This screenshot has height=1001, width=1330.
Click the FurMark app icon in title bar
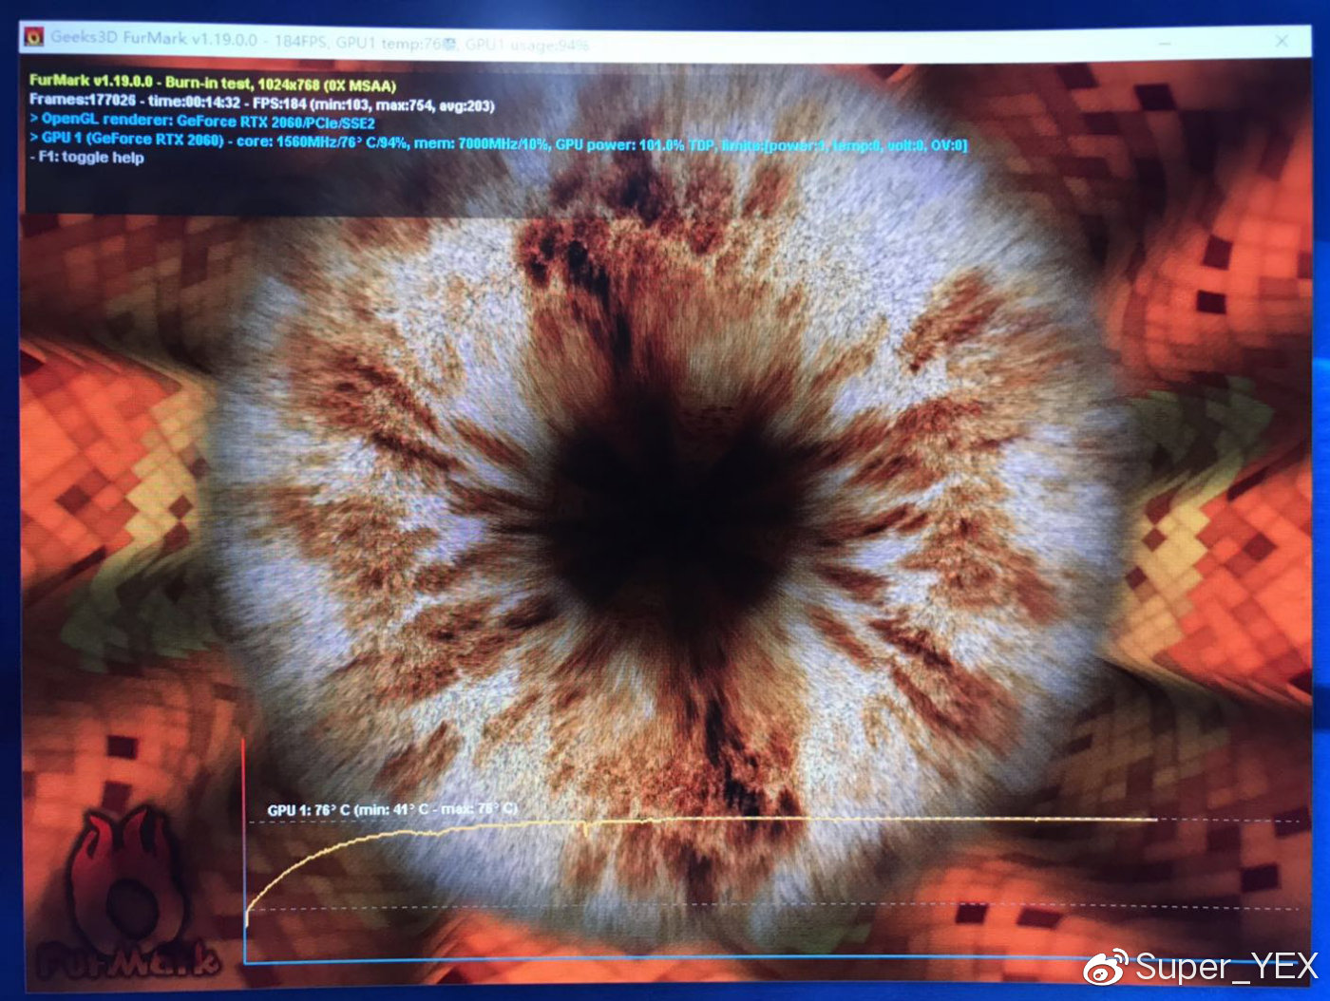35,37
